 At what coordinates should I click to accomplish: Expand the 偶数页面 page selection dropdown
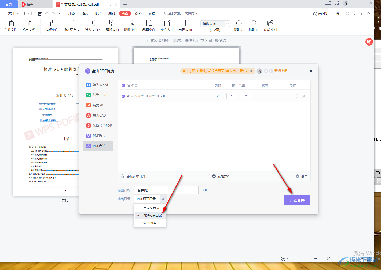click(227, 24)
